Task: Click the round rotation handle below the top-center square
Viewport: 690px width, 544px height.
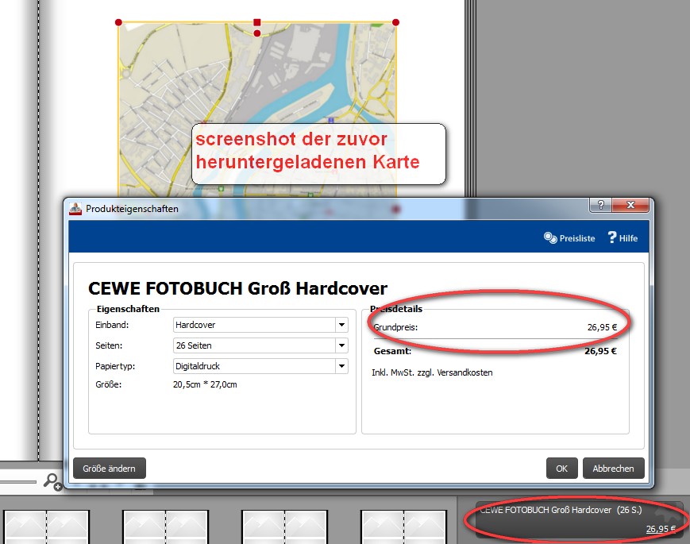Action: pos(257,33)
